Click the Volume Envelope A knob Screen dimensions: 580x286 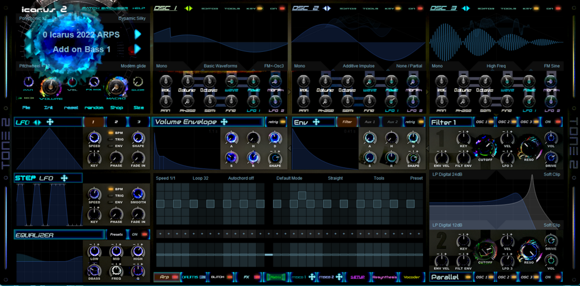coord(231,138)
